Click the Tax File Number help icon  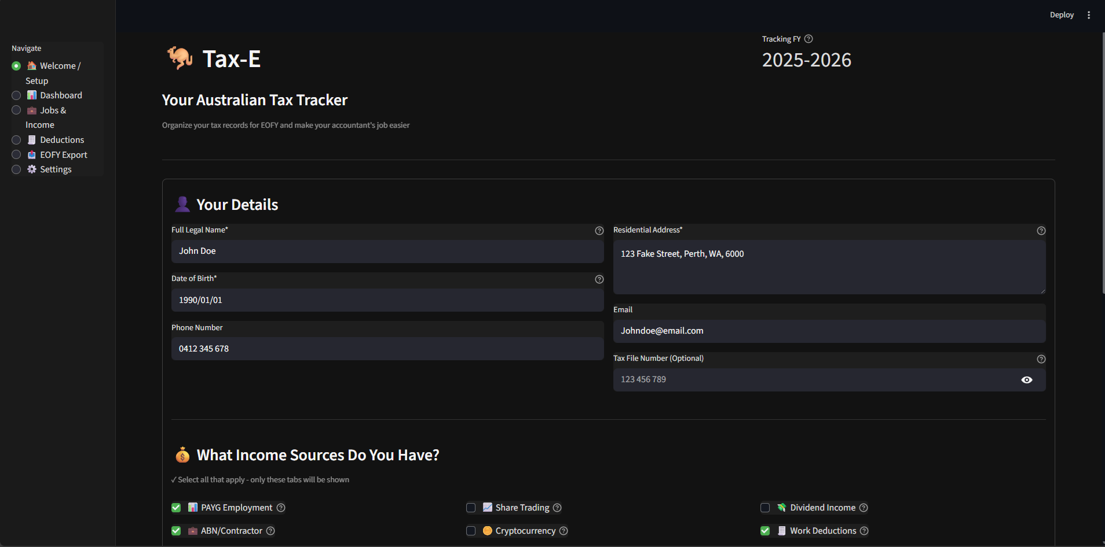tap(1041, 358)
